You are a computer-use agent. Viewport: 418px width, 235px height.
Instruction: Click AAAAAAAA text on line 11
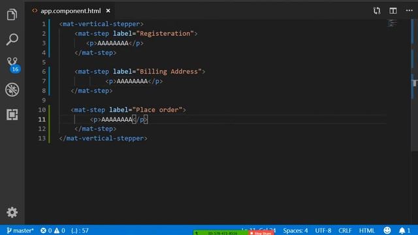click(x=117, y=119)
